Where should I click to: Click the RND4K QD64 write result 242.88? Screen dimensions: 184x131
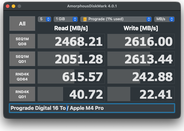tap(141, 76)
